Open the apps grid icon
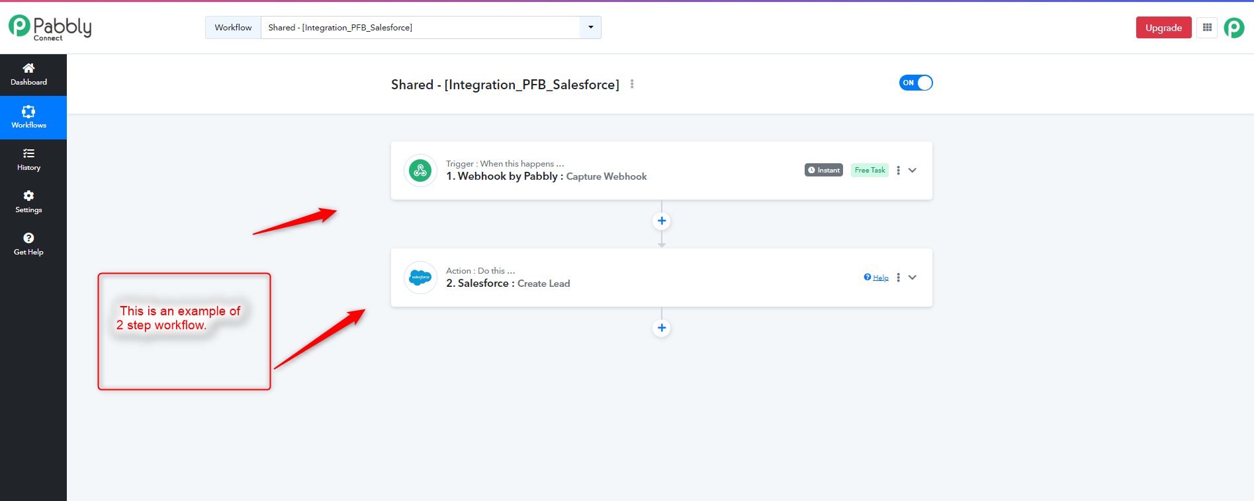The image size is (1254, 501). tap(1207, 28)
